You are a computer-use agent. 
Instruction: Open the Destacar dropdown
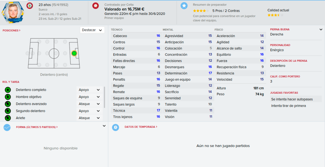tap(92, 30)
